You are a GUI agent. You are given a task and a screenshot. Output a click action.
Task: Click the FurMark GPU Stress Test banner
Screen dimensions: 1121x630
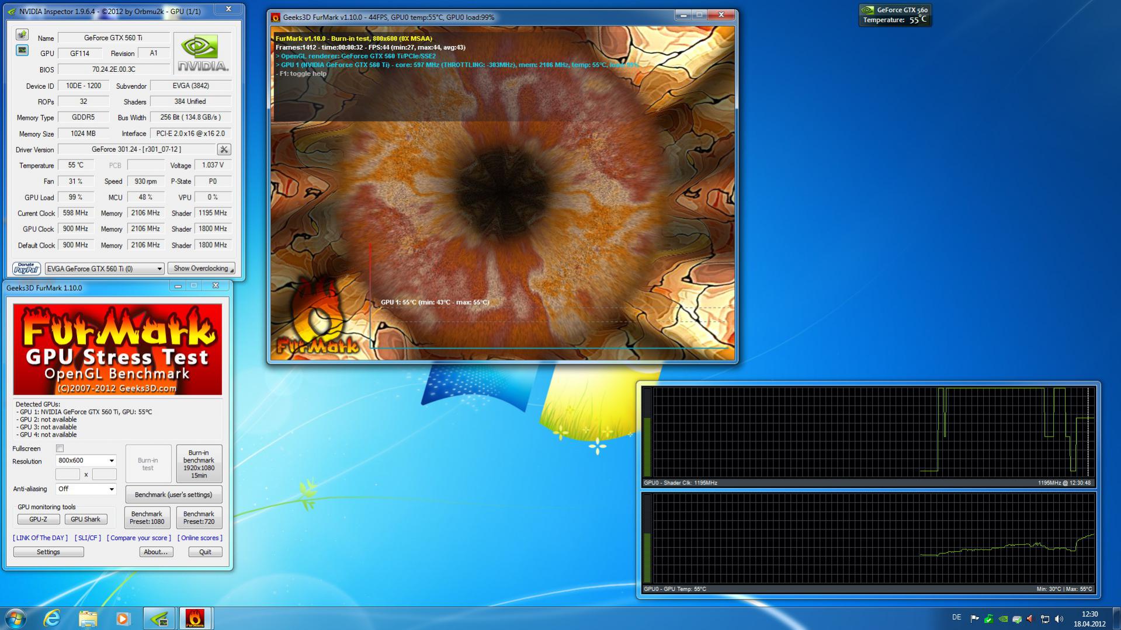pos(117,349)
